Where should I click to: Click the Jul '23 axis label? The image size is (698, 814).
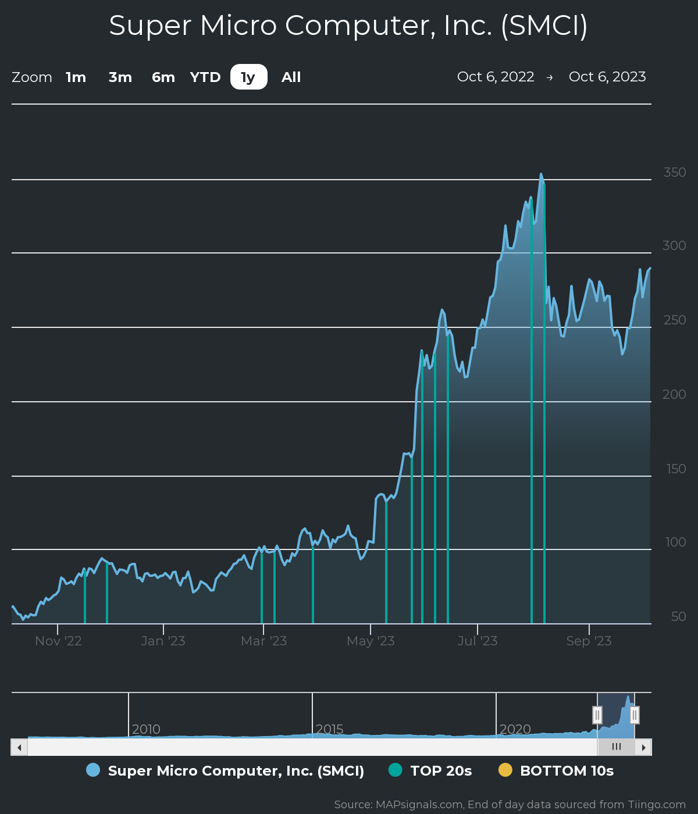point(478,641)
